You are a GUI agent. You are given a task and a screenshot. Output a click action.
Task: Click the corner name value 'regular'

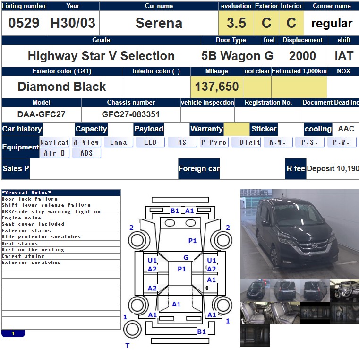point(332,23)
